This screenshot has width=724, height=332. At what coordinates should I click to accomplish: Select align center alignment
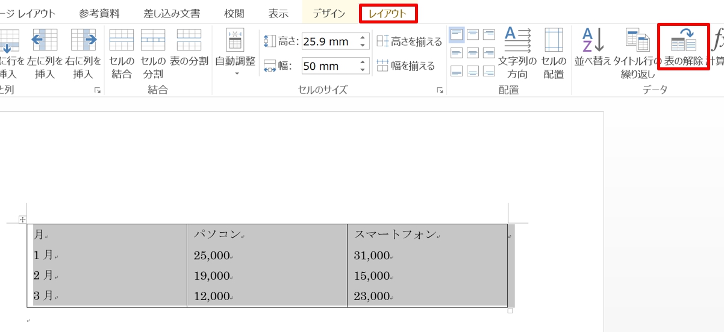[x=473, y=53]
